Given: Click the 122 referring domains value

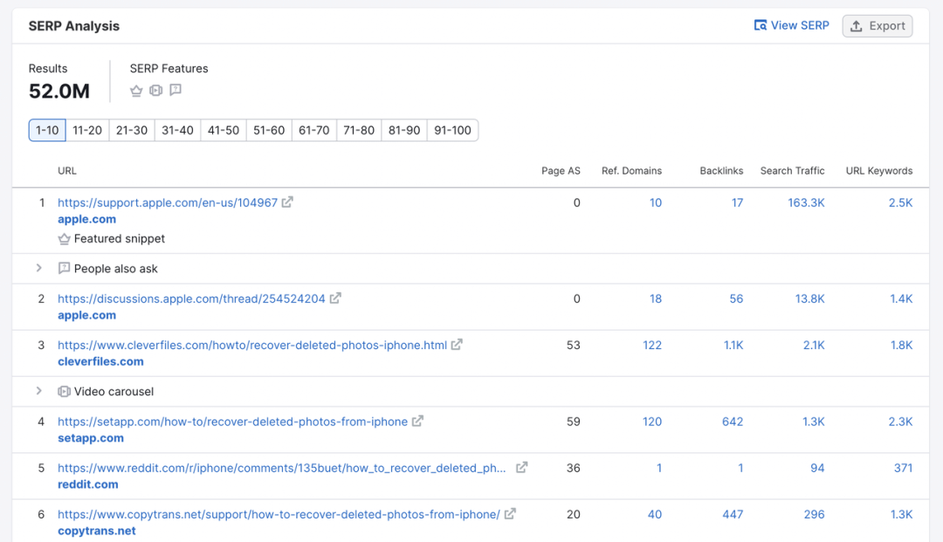Looking at the screenshot, I should 652,345.
